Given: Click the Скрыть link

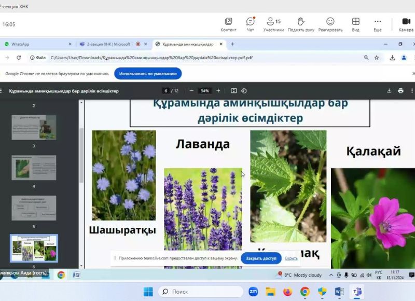Looking at the screenshot, I should tap(291, 258).
